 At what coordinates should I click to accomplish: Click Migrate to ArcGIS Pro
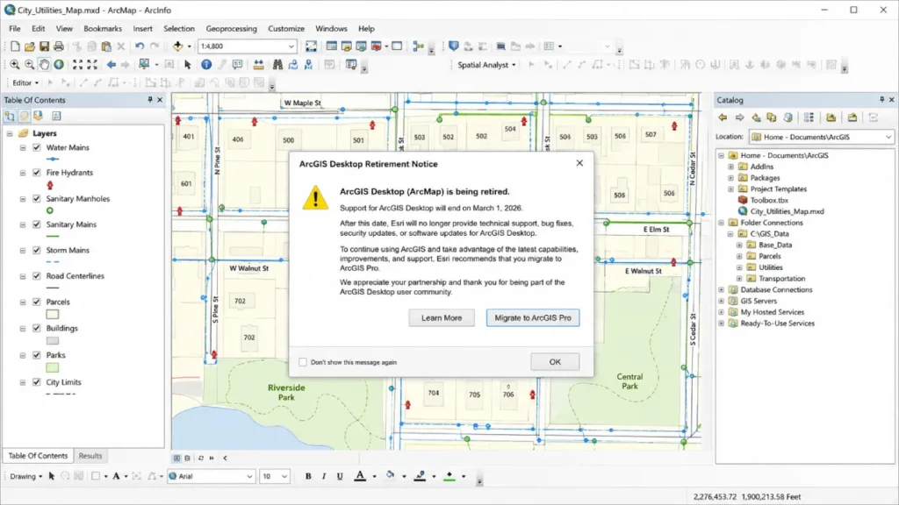coord(533,317)
